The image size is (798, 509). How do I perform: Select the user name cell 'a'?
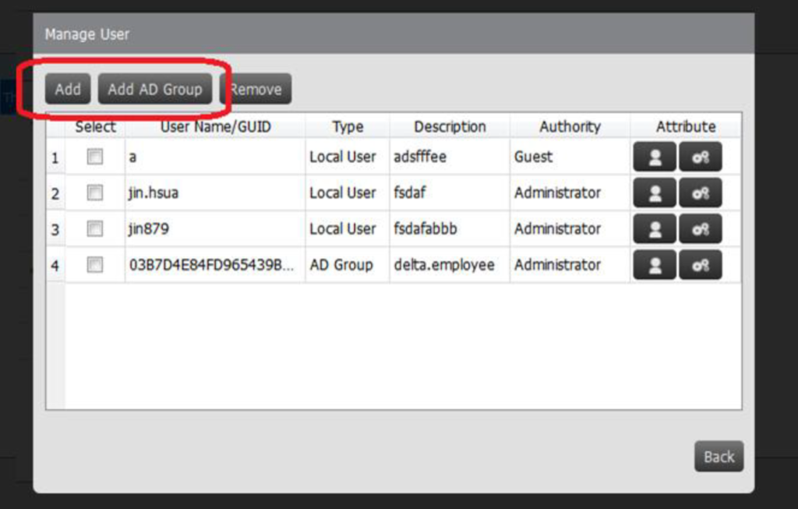215,156
